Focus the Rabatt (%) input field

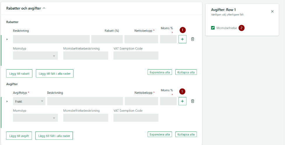(107, 39)
